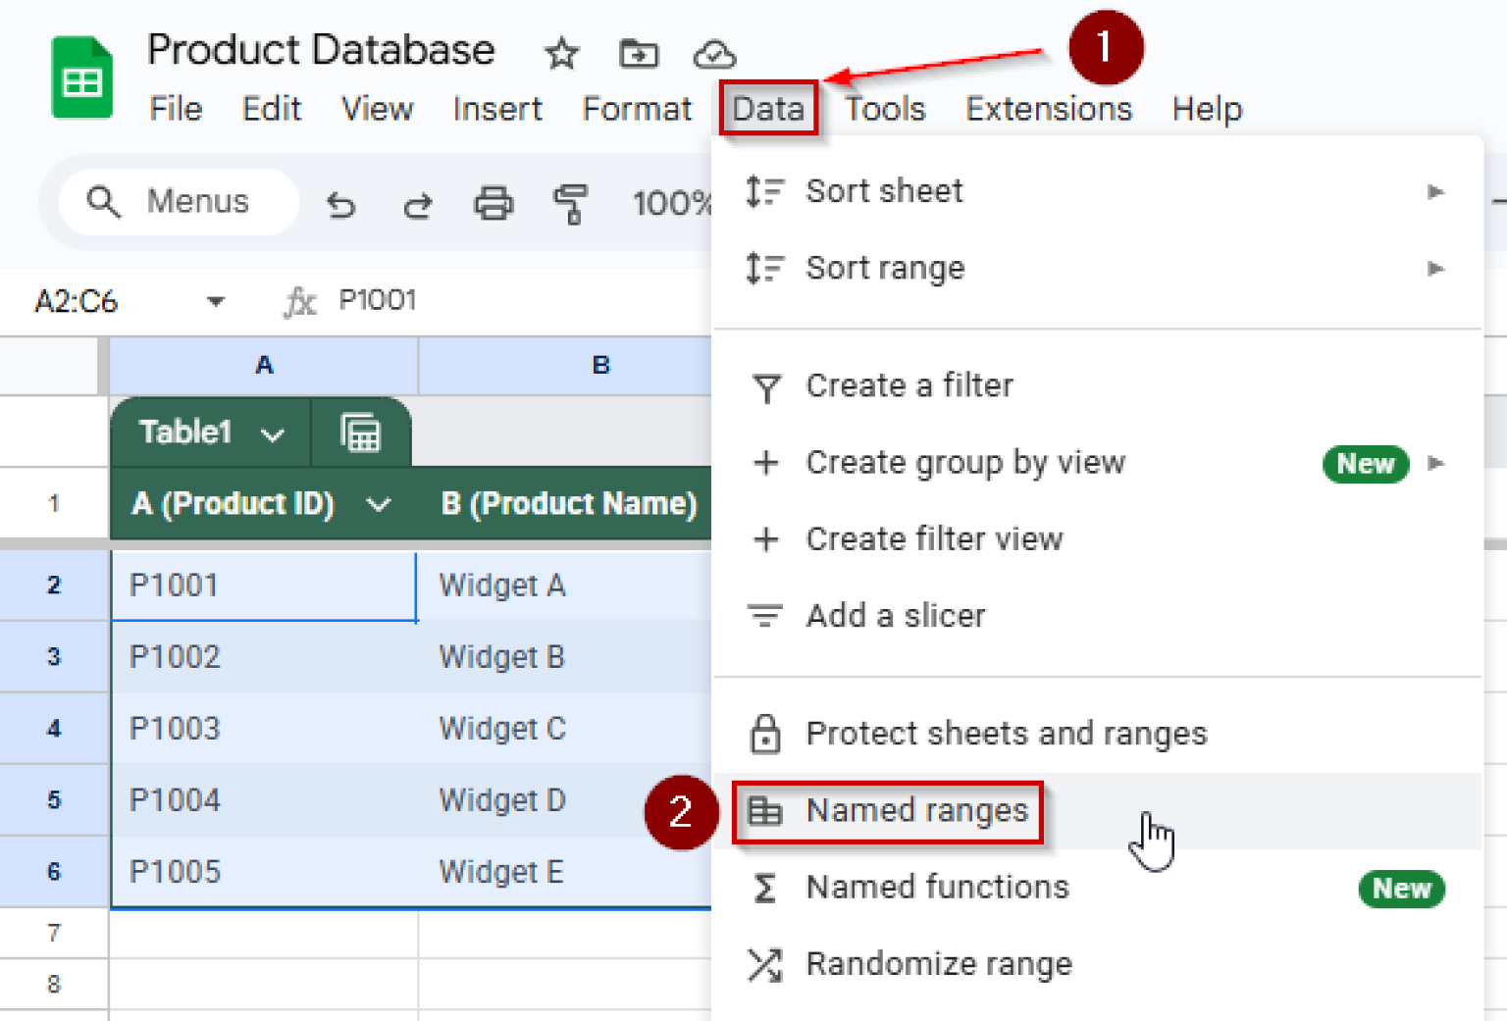Open the A (Product ID) column dropdown
1507x1021 pixels.
pos(379,503)
